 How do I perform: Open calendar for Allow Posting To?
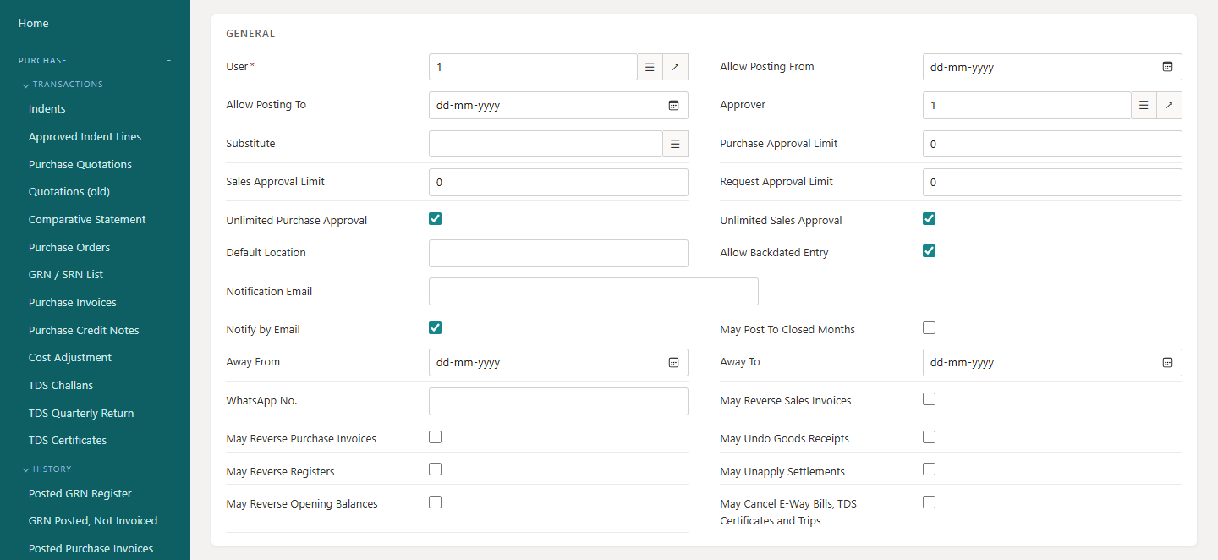point(673,105)
